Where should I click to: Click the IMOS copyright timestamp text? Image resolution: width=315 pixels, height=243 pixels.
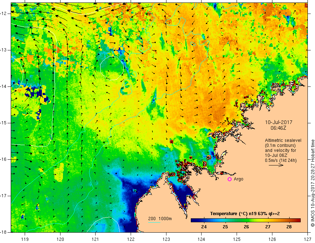pyautogui.click(x=312, y=183)
